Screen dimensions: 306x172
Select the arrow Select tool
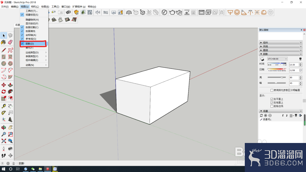tap(3, 36)
